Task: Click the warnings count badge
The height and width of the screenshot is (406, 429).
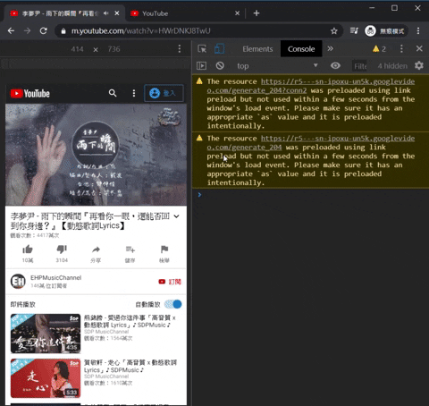Action: 379,49
